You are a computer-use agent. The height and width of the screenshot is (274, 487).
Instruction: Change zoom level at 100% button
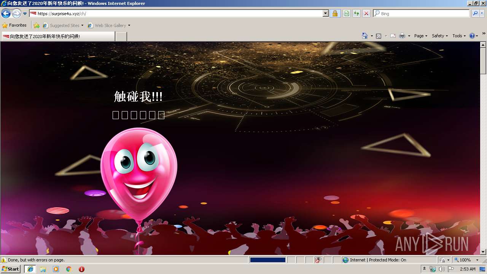463,260
